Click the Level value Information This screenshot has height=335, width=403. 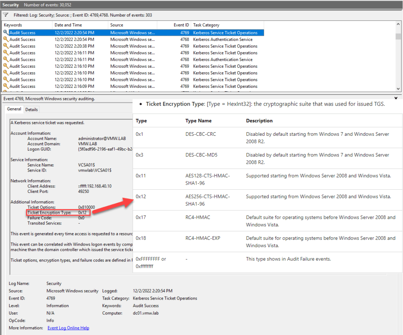tap(57, 306)
